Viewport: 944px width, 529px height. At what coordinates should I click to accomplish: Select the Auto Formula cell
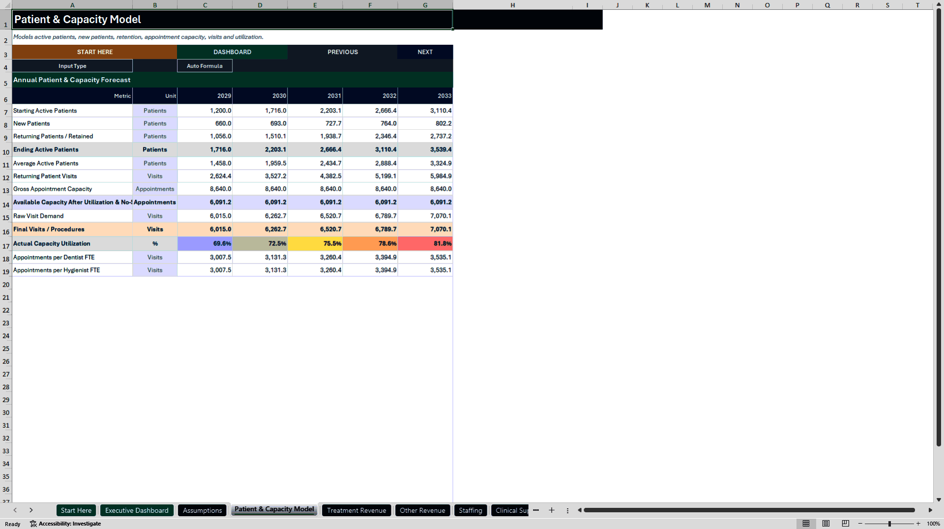coord(205,66)
